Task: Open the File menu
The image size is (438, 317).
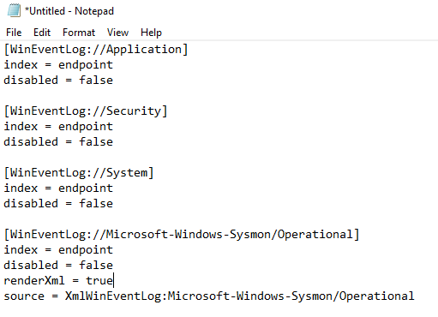Action: coord(14,33)
